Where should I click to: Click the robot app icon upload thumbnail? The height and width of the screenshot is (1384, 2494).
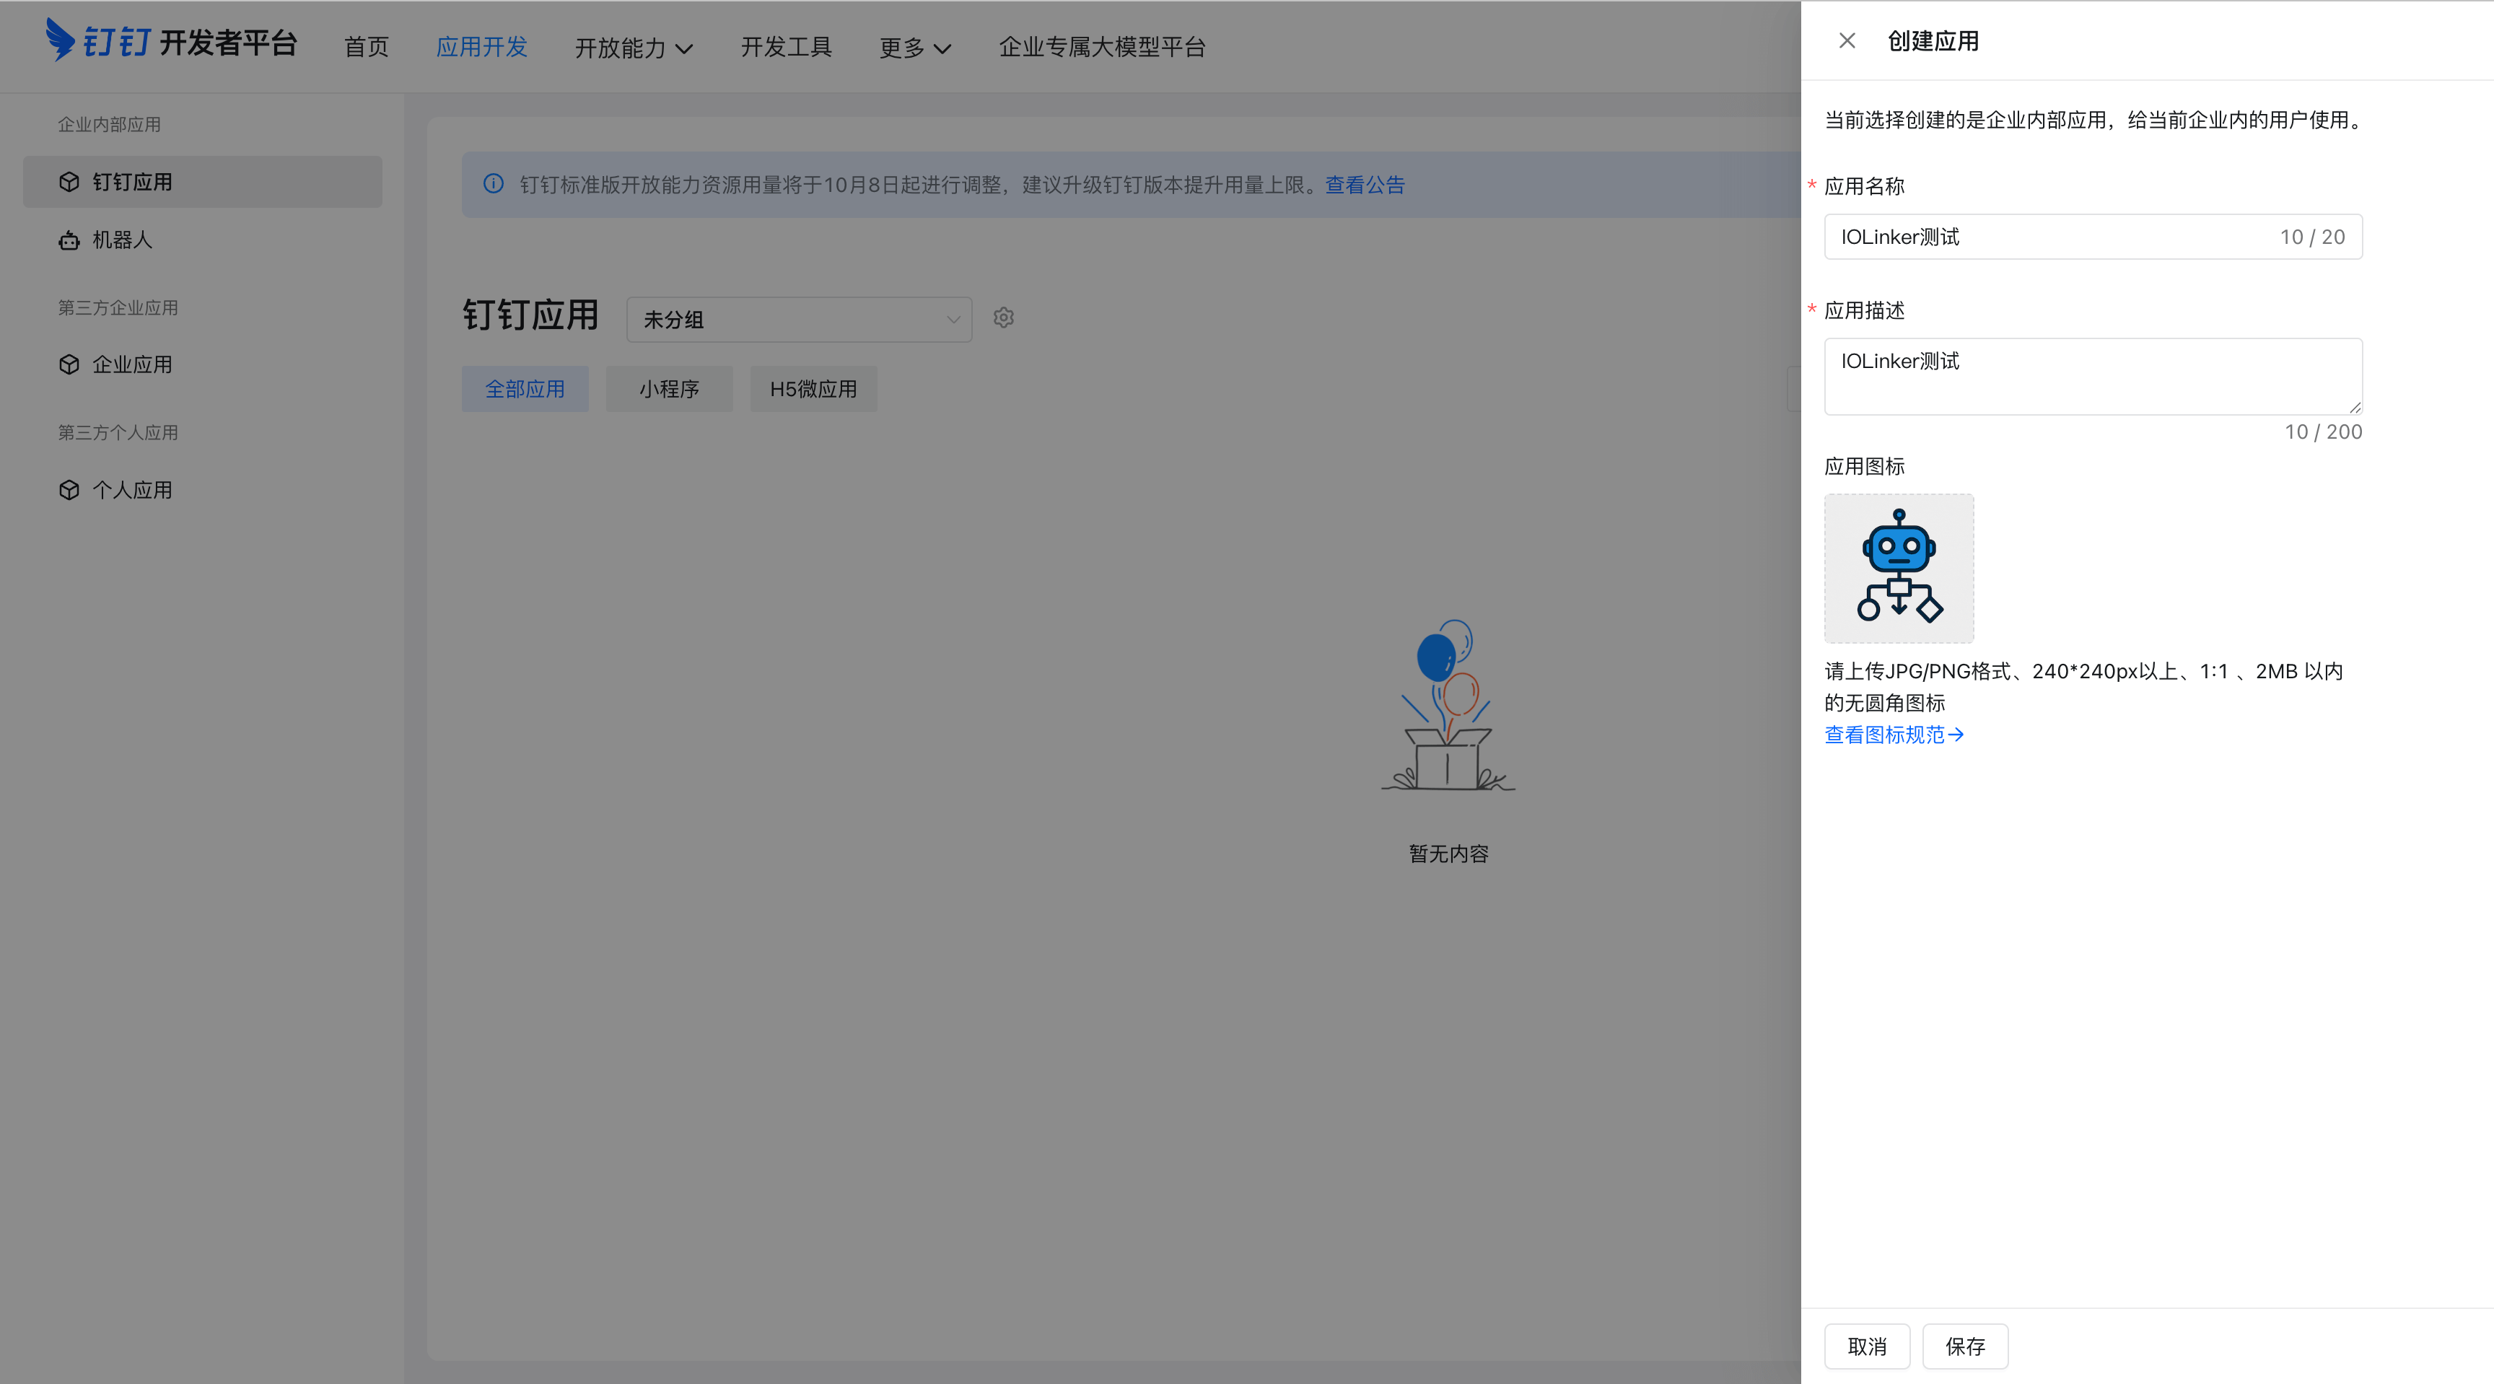coord(1898,568)
